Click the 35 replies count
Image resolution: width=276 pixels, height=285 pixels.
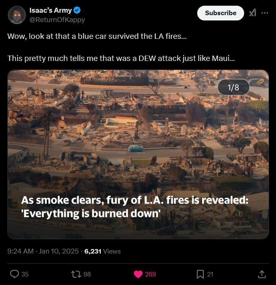[25, 274]
